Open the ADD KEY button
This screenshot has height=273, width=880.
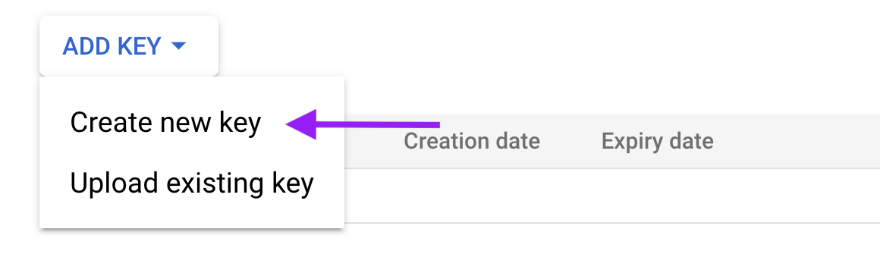(x=128, y=46)
